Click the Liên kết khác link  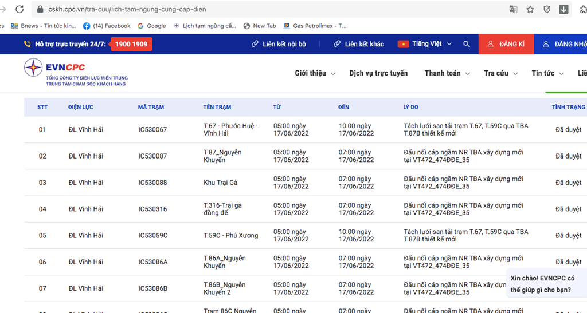[x=359, y=44]
